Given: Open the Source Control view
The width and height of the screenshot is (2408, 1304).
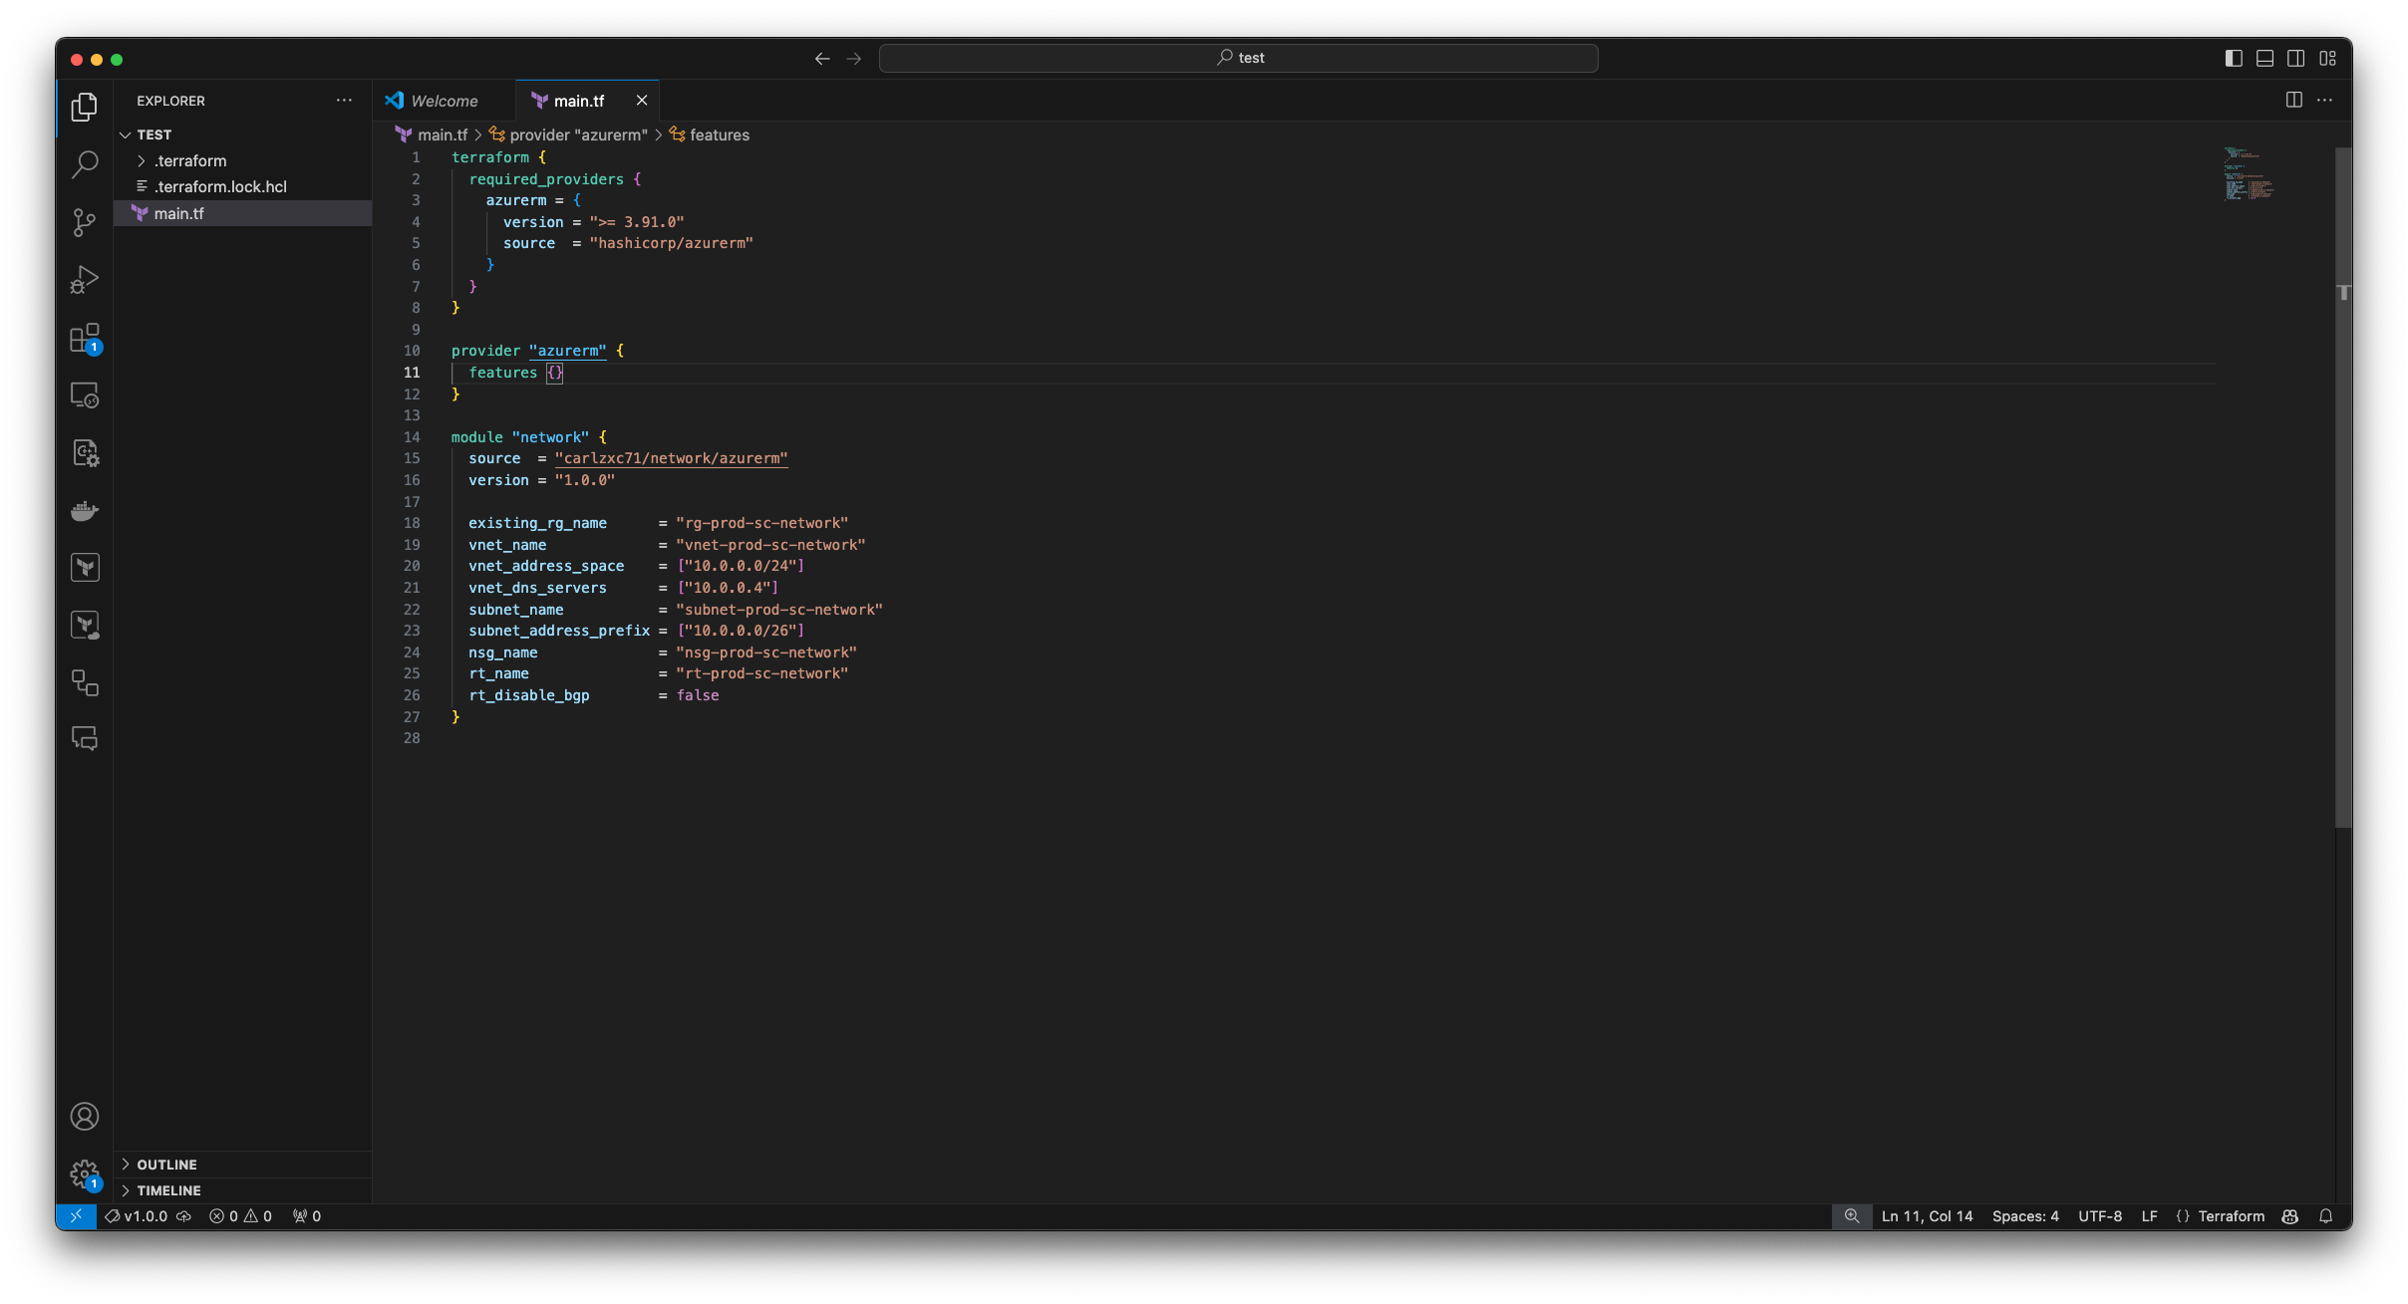Looking at the screenshot, I should [x=85, y=222].
